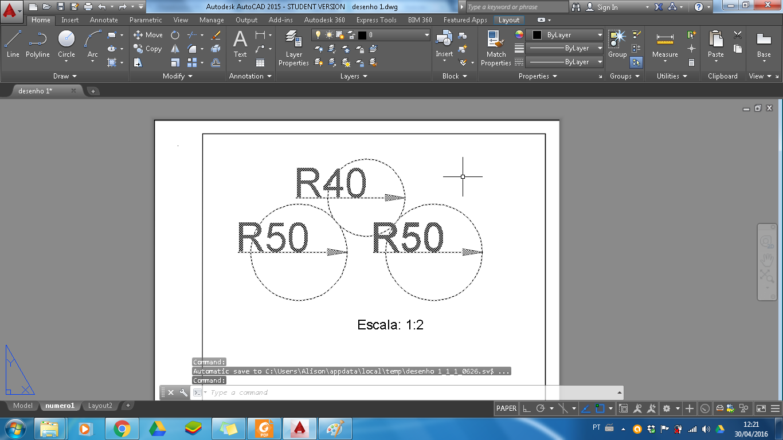Activate the Move tool in Modify panel
Image resolution: width=783 pixels, height=440 pixels.
[x=148, y=34]
